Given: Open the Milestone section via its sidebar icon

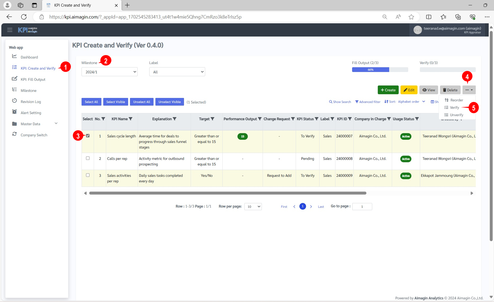Looking at the screenshot, I should pyautogui.click(x=15, y=90).
